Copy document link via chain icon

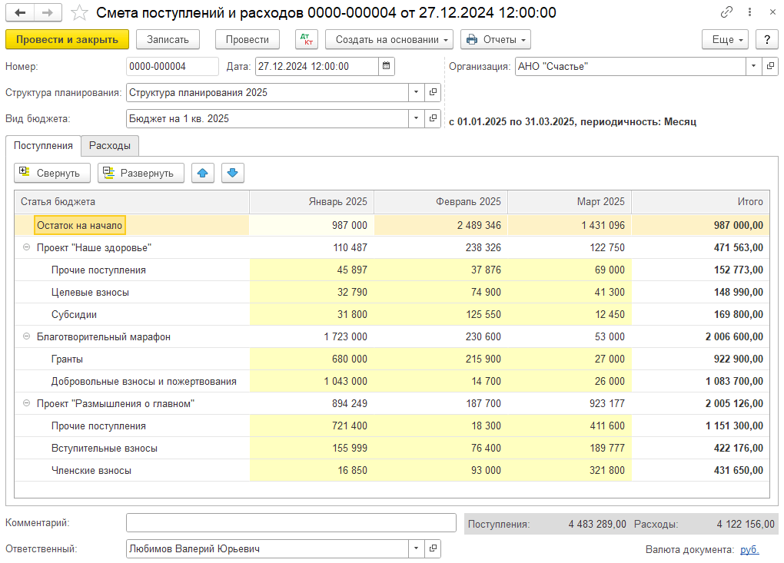point(726,13)
